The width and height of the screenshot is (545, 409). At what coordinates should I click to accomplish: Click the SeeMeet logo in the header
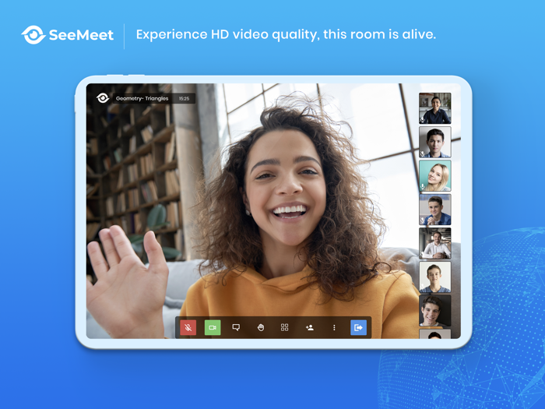(68, 35)
